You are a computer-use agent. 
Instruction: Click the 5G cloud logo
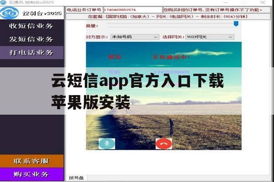pos(9,13)
